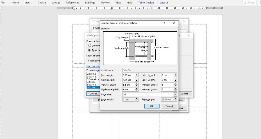Open the Review ribbon tab
Viewport: 261px width, 139px height.
105,3
